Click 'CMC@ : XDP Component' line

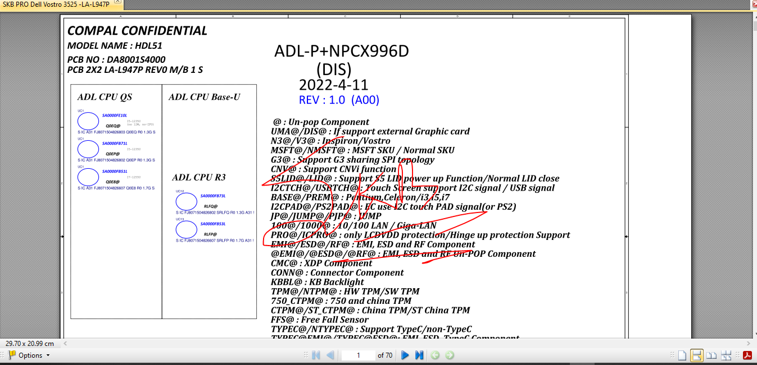tap(321, 264)
